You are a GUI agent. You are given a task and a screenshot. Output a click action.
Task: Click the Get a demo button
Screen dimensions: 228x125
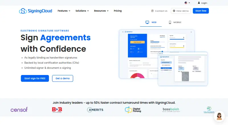click(62, 78)
